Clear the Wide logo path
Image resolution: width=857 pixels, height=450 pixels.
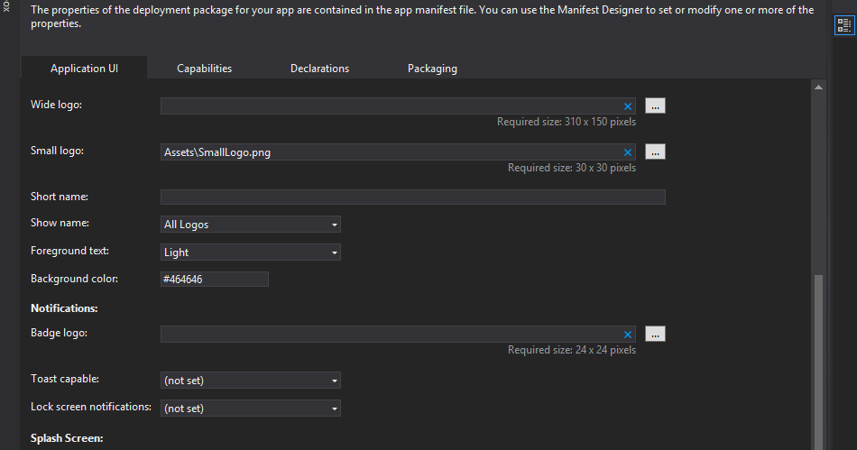tap(628, 106)
